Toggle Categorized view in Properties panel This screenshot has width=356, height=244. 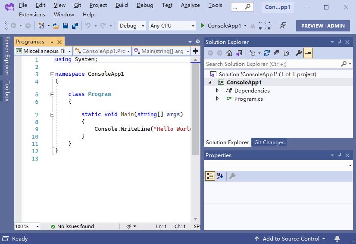(x=210, y=176)
